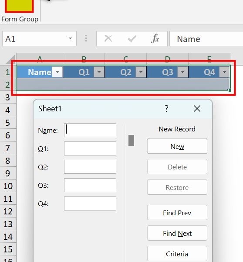Open the Name column filter dropdown
This screenshot has height=262, width=243.
(57, 72)
